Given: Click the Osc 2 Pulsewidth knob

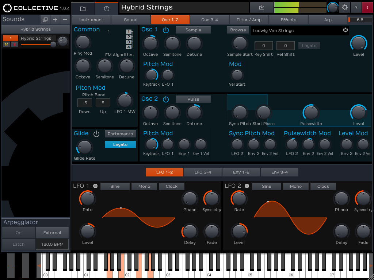Looking at the screenshot, I should pos(311,112).
